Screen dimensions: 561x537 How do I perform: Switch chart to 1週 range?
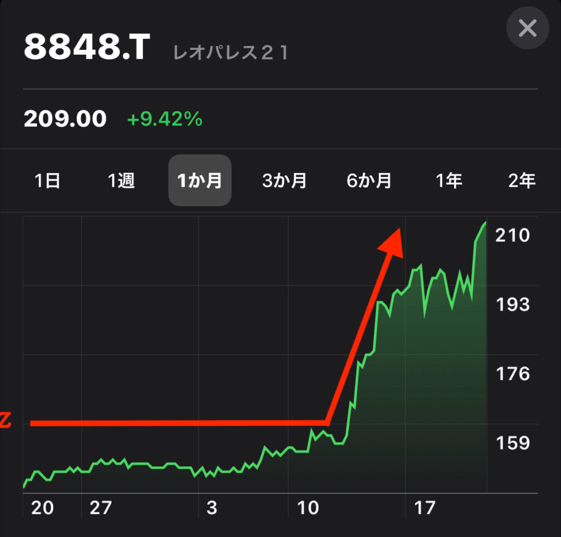121,181
